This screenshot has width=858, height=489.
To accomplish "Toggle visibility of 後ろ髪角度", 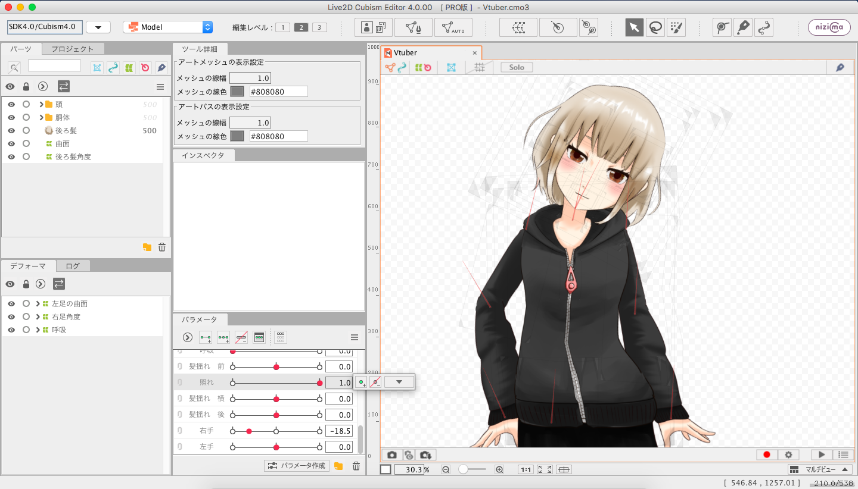I will tap(11, 156).
